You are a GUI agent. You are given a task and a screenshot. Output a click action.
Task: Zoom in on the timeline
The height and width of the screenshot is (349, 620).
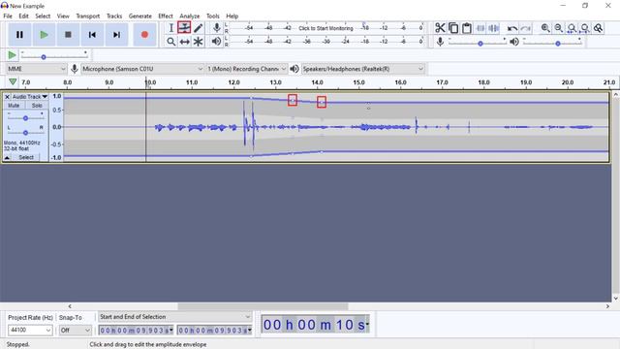[x=545, y=28]
